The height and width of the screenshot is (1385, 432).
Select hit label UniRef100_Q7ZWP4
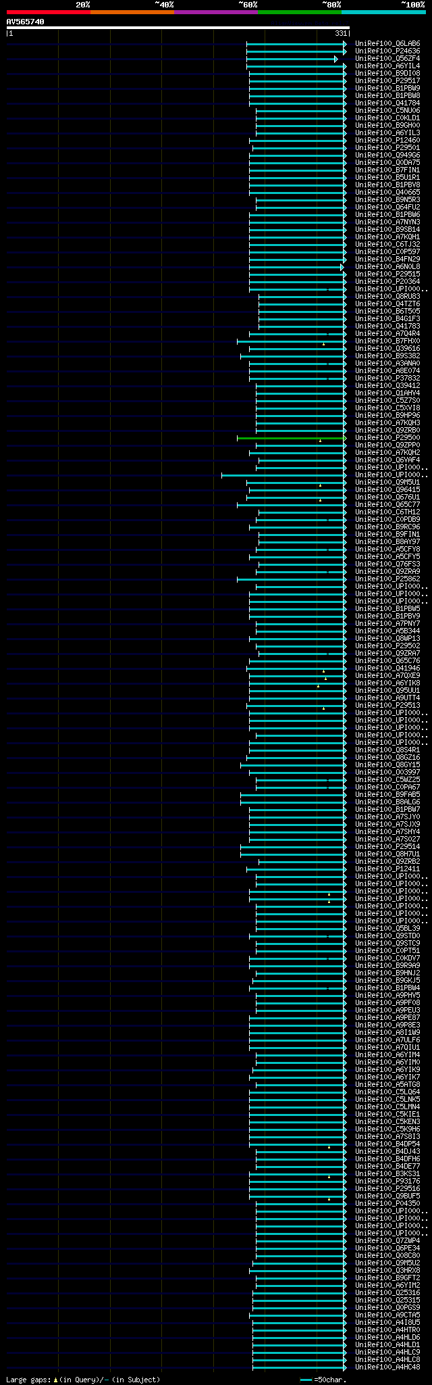tap(387, 1241)
